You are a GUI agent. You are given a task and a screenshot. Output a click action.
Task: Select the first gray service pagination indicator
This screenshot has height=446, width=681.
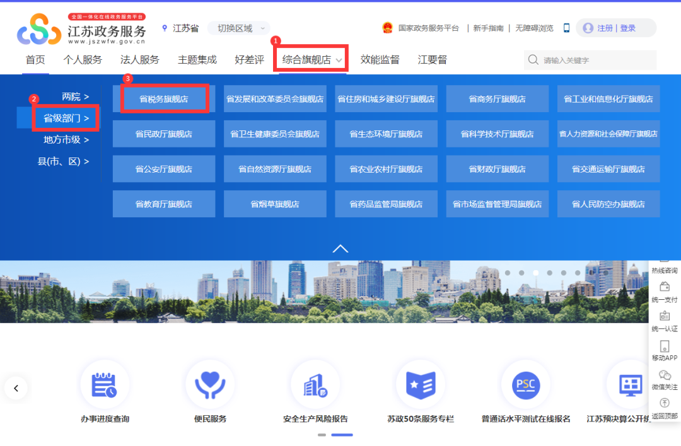pyautogui.click(x=322, y=435)
